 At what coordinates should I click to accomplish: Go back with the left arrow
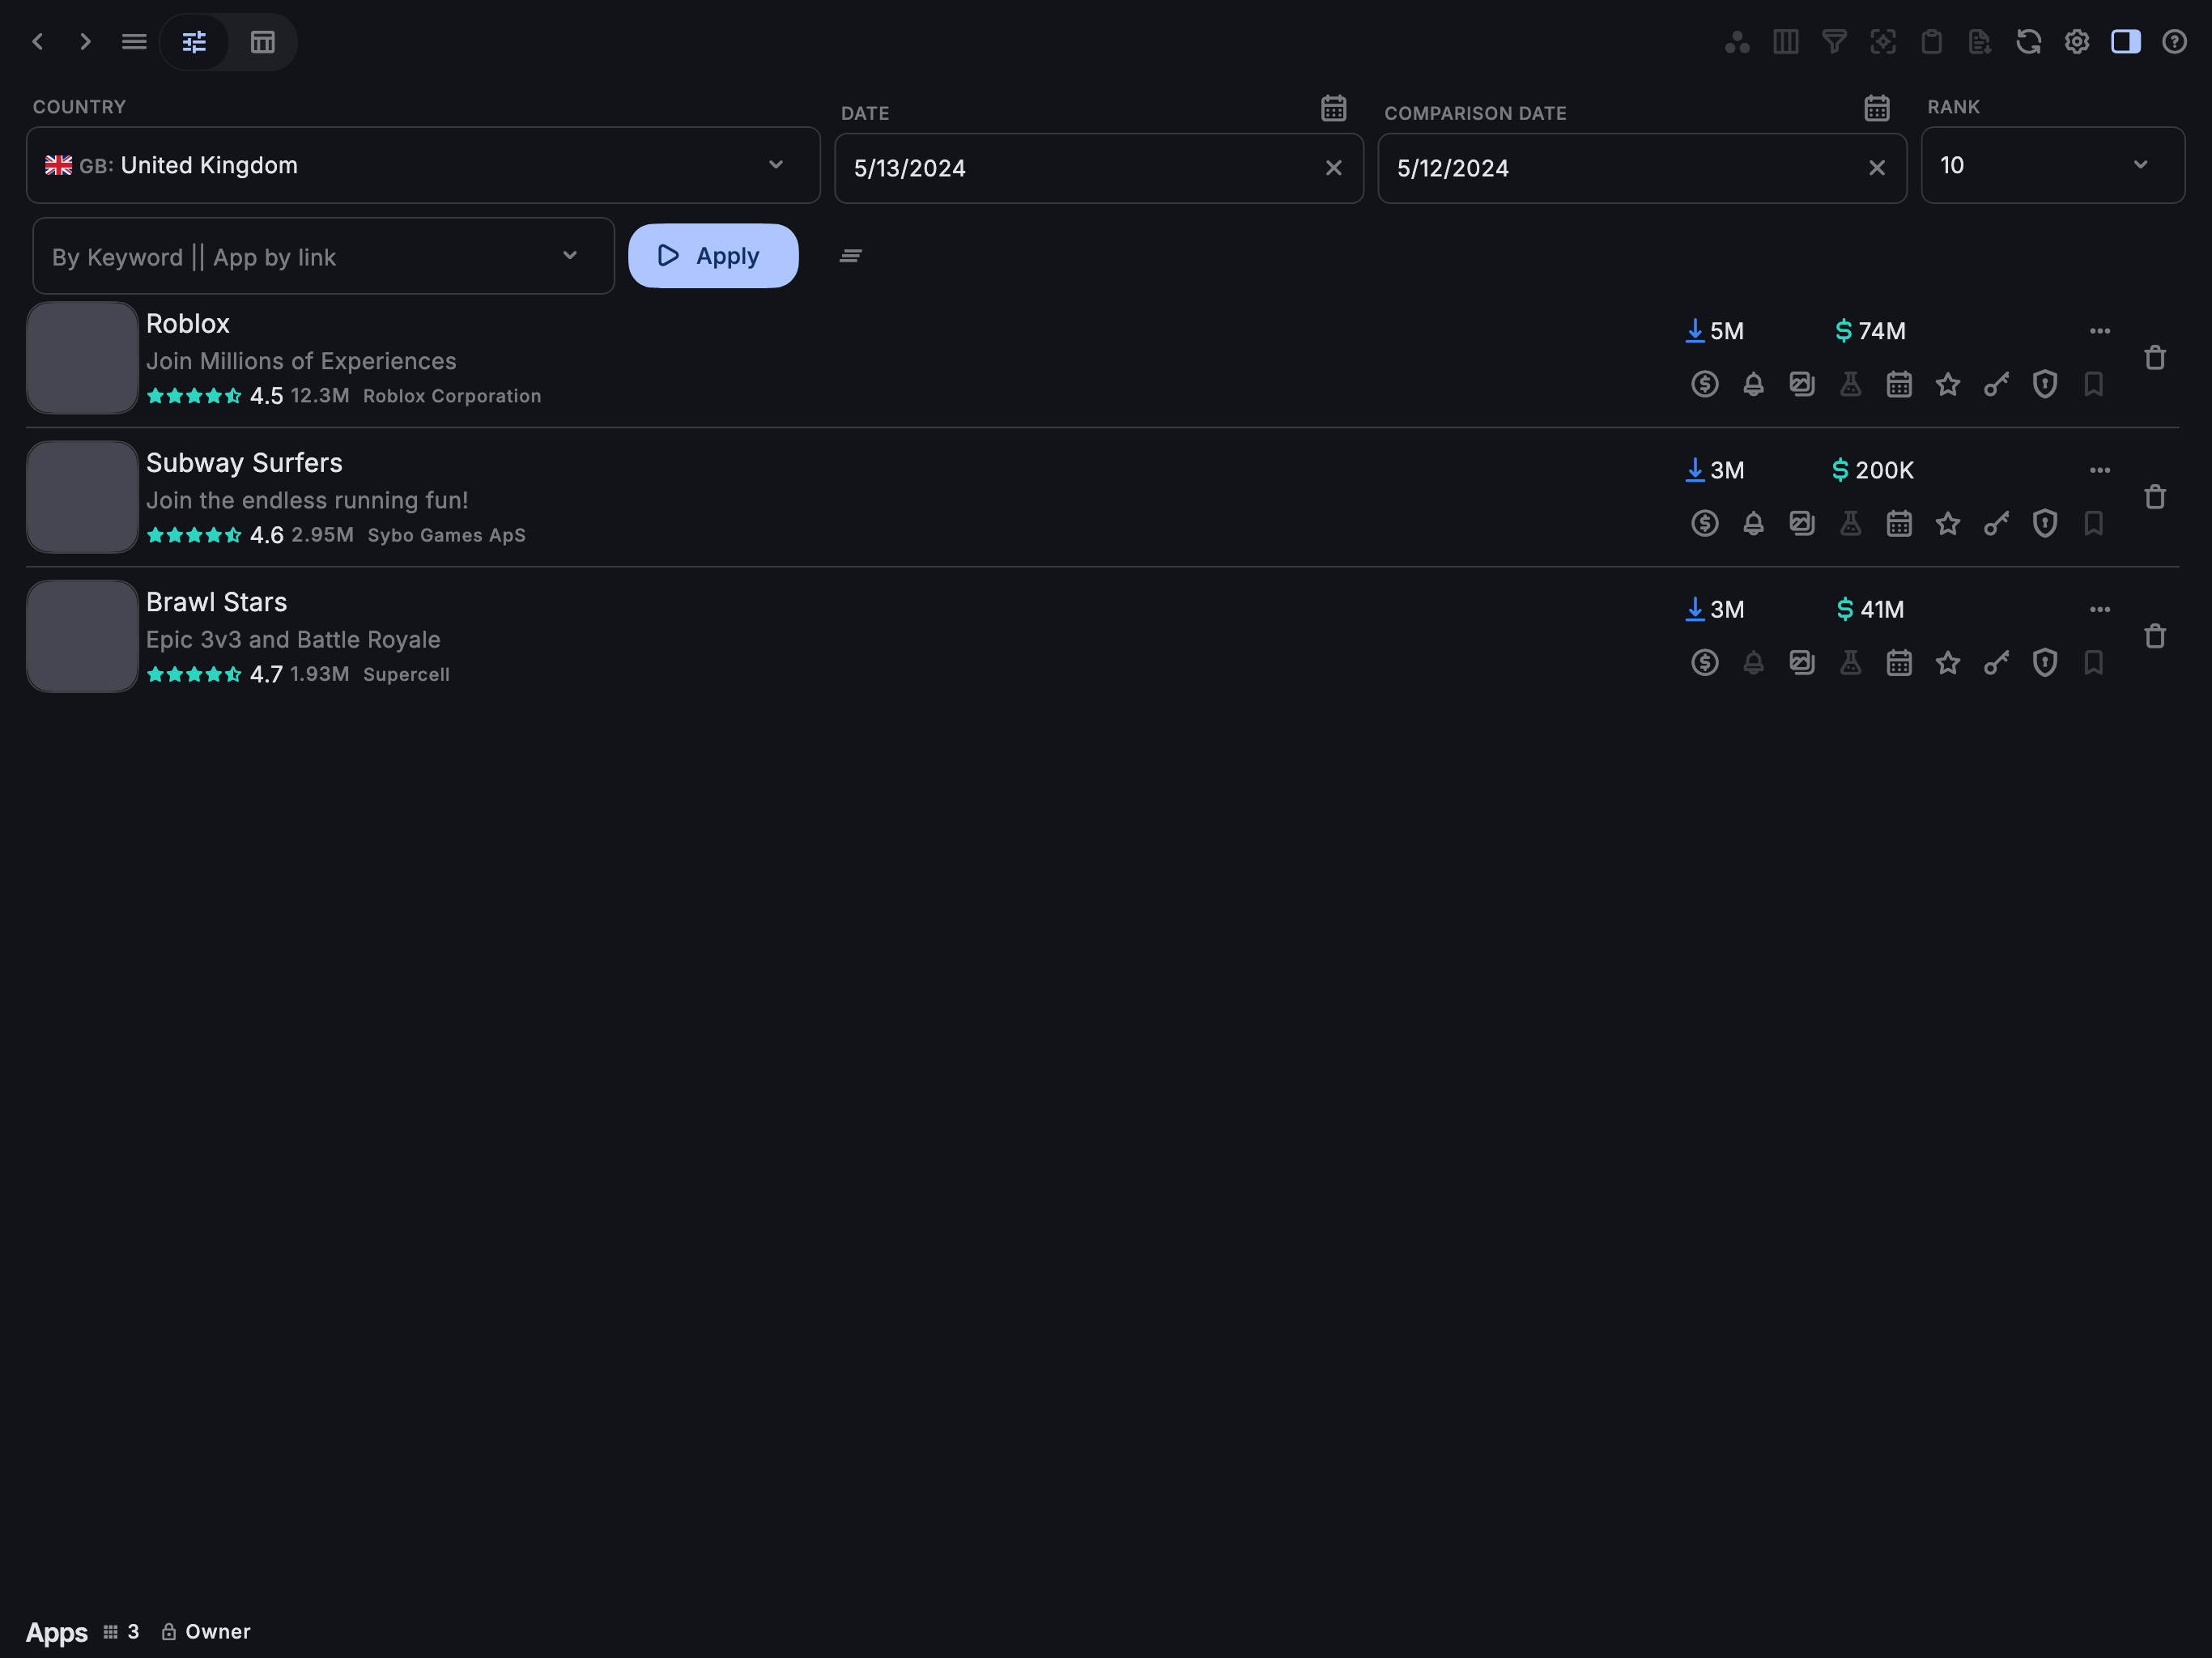pyautogui.click(x=38, y=42)
